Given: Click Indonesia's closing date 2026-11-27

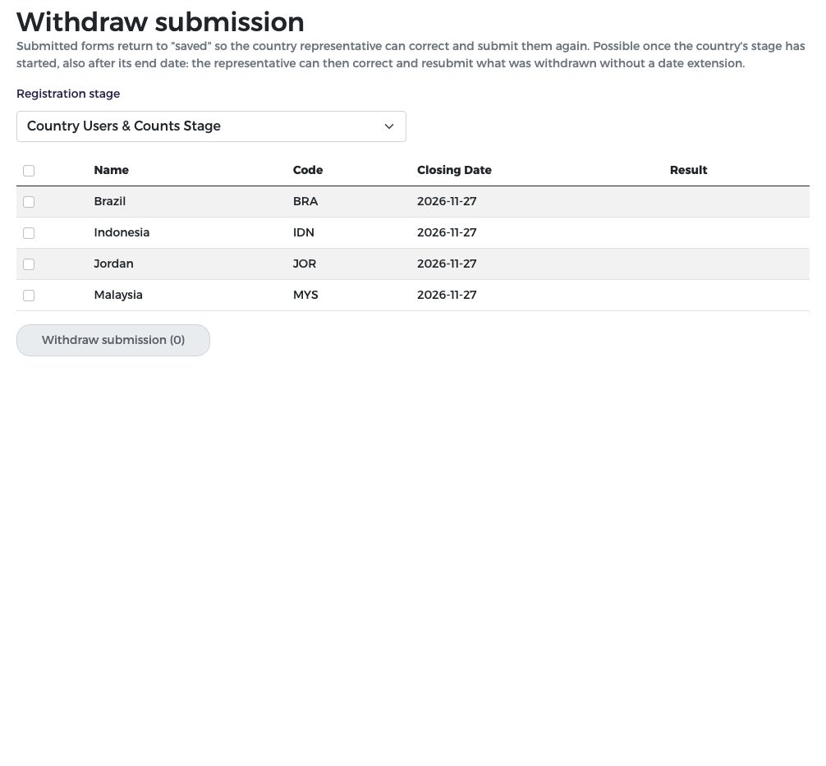Looking at the screenshot, I should coord(447,232).
